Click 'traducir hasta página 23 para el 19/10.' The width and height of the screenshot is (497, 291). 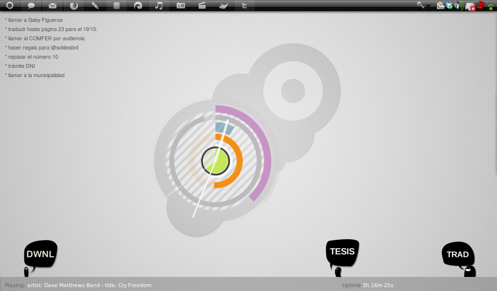point(51,29)
